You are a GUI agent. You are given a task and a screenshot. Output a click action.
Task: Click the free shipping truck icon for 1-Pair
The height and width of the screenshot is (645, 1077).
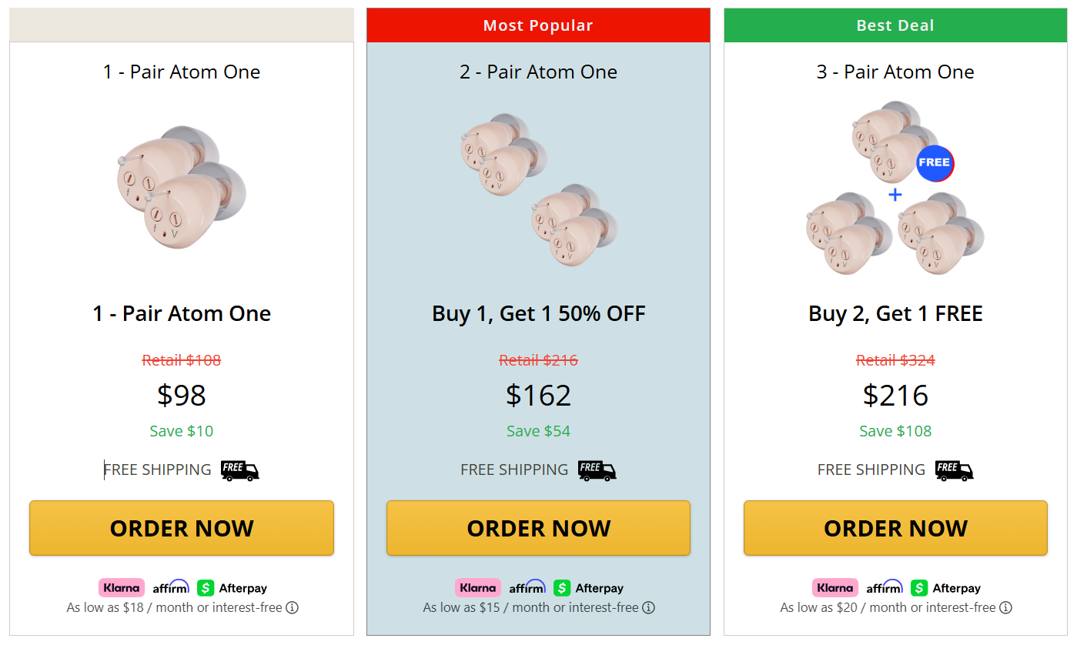point(239,470)
